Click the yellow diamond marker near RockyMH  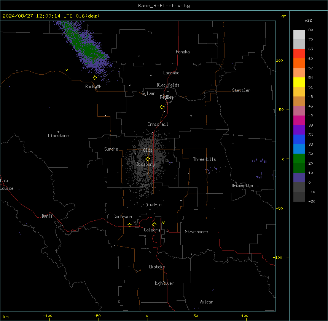tap(95, 78)
